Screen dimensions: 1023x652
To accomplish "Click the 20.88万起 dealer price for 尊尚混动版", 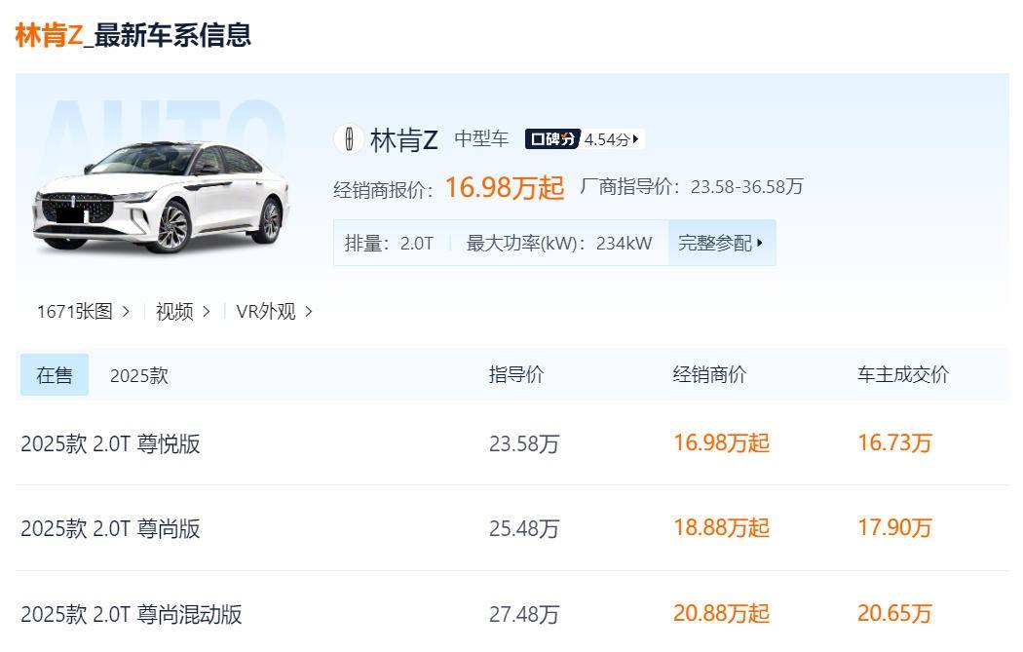I will (721, 614).
